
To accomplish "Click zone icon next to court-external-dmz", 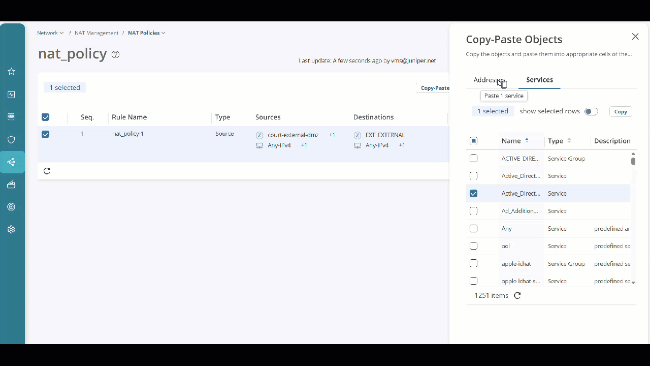I will [x=259, y=135].
